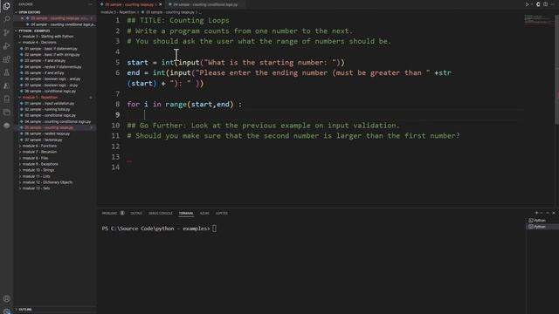Open the Run and Debug view icon
559x314 pixels.
pyautogui.click(x=6, y=46)
